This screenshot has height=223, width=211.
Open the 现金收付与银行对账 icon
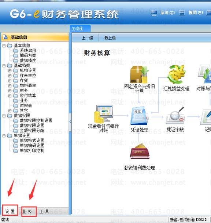104,114
